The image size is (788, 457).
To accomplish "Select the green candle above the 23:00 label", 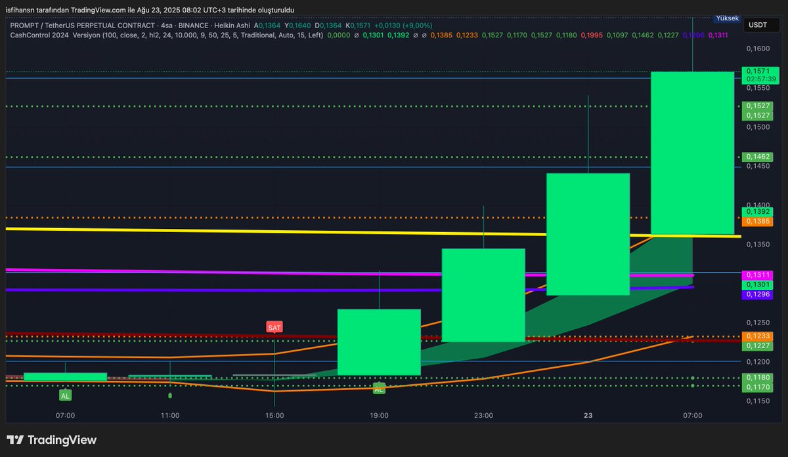I will [x=483, y=295].
